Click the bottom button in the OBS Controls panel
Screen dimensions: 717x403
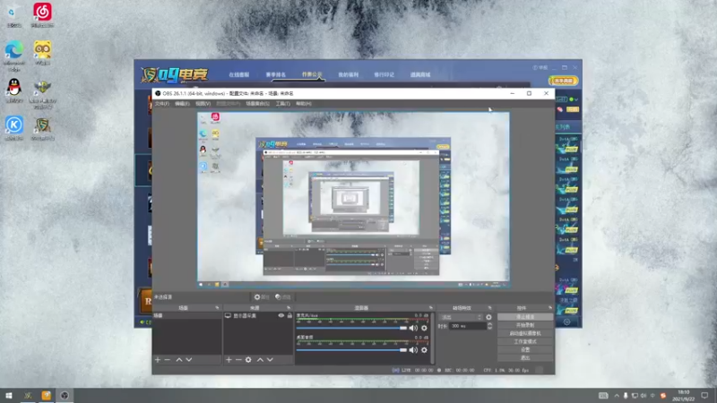click(525, 357)
